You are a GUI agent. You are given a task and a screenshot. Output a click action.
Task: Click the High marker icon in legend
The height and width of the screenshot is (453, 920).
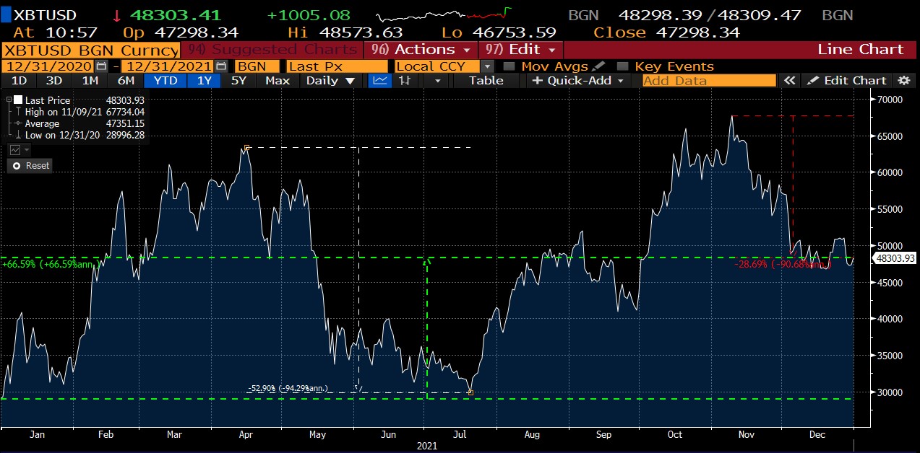(x=17, y=112)
